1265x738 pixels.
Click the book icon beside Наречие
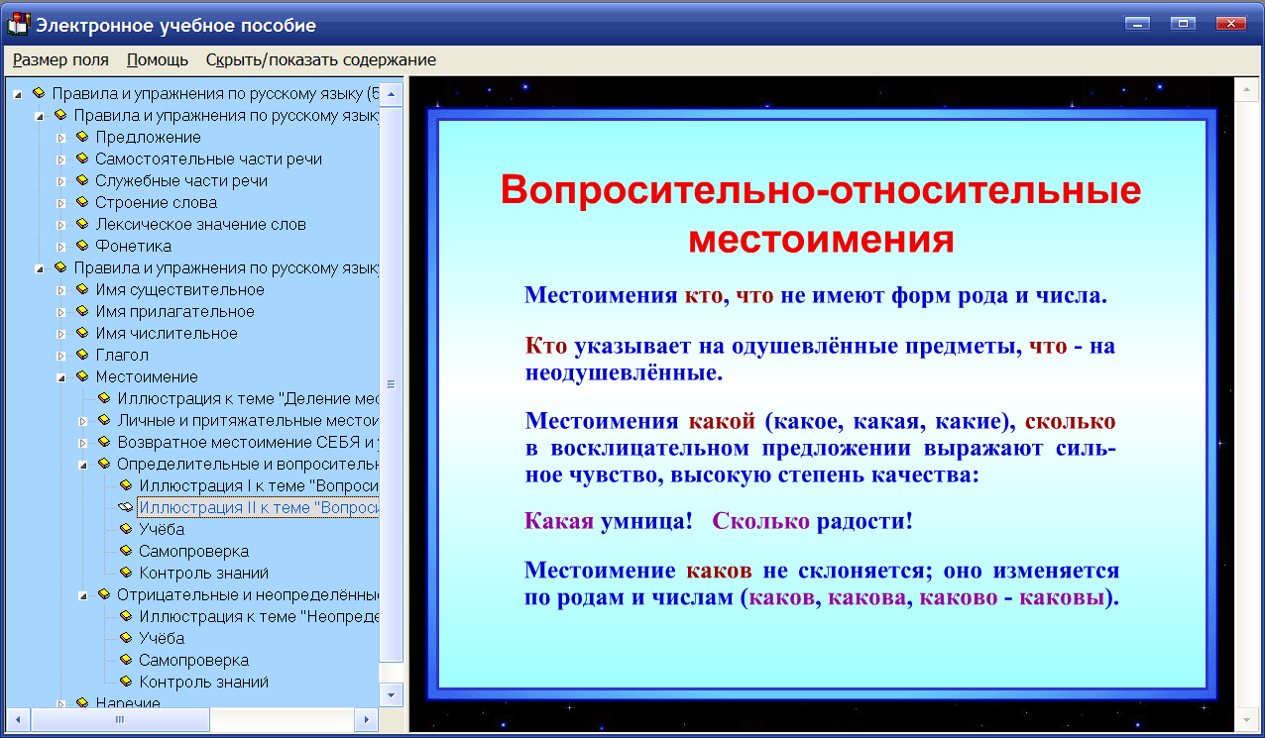point(80,703)
